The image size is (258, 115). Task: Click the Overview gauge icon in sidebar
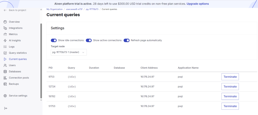(5, 22)
